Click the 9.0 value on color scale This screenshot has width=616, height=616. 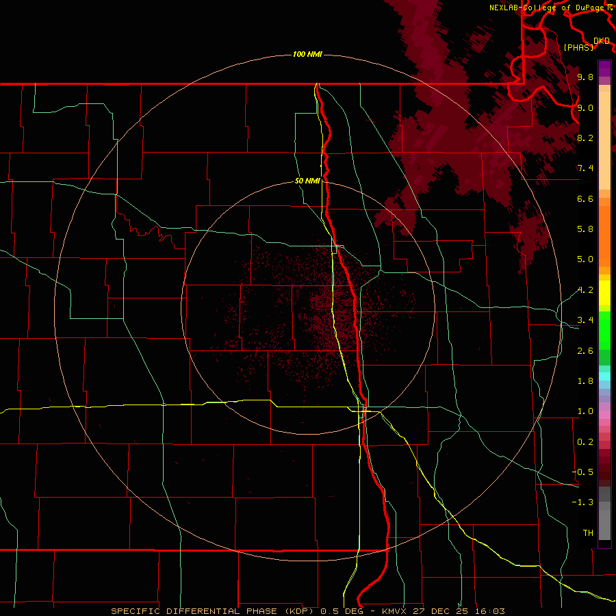(x=585, y=107)
